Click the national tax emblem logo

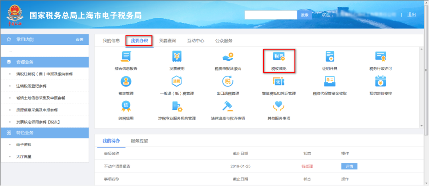14,15
